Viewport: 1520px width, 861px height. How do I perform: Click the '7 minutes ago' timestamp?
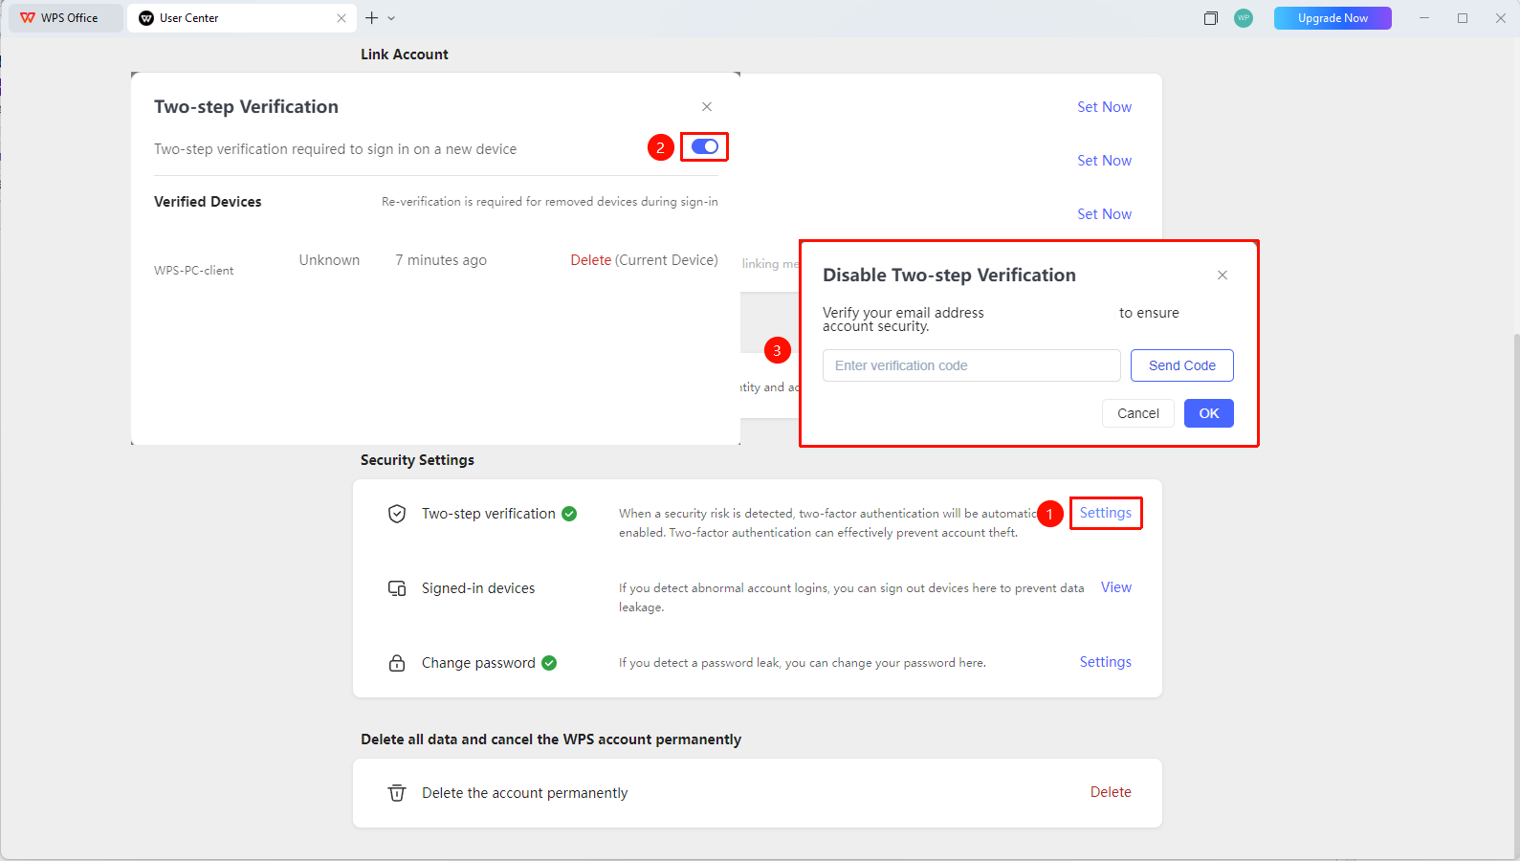(441, 260)
